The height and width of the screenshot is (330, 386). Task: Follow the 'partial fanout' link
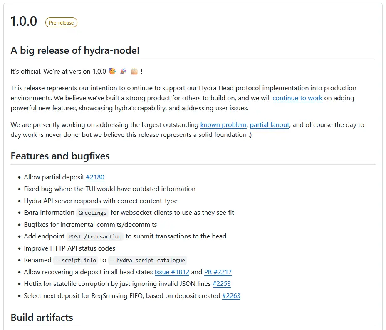click(x=270, y=124)
